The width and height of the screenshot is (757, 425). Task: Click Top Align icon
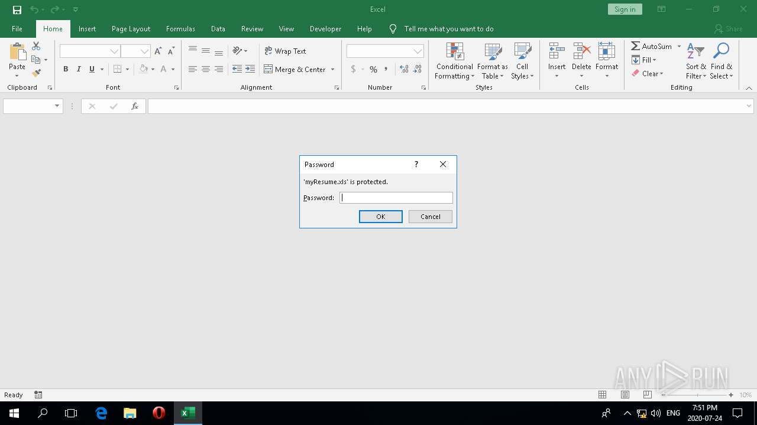193,51
